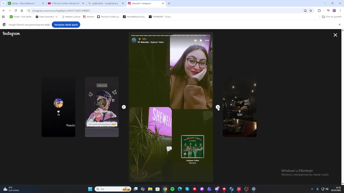Open the heart highlight preview from 1h
This screenshot has height=193, width=344.
tap(58, 107)
